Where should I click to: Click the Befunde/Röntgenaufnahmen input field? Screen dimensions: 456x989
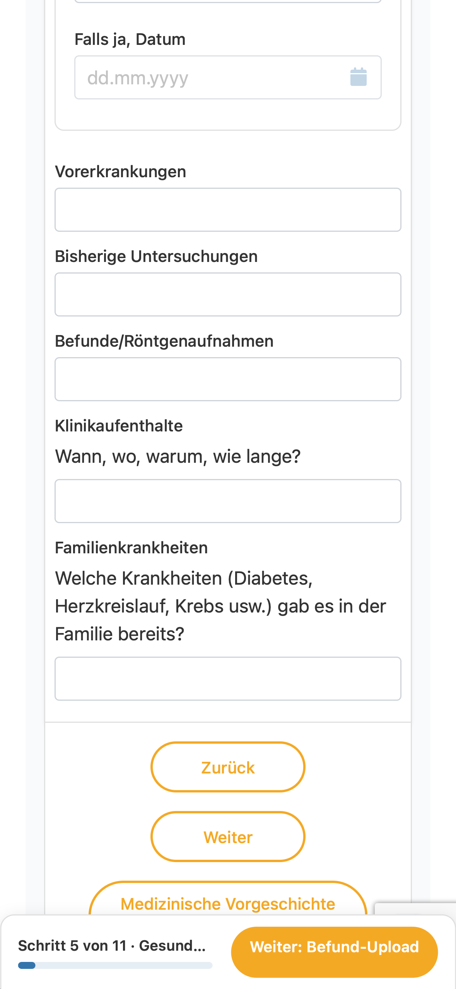[x=228, y=379]
